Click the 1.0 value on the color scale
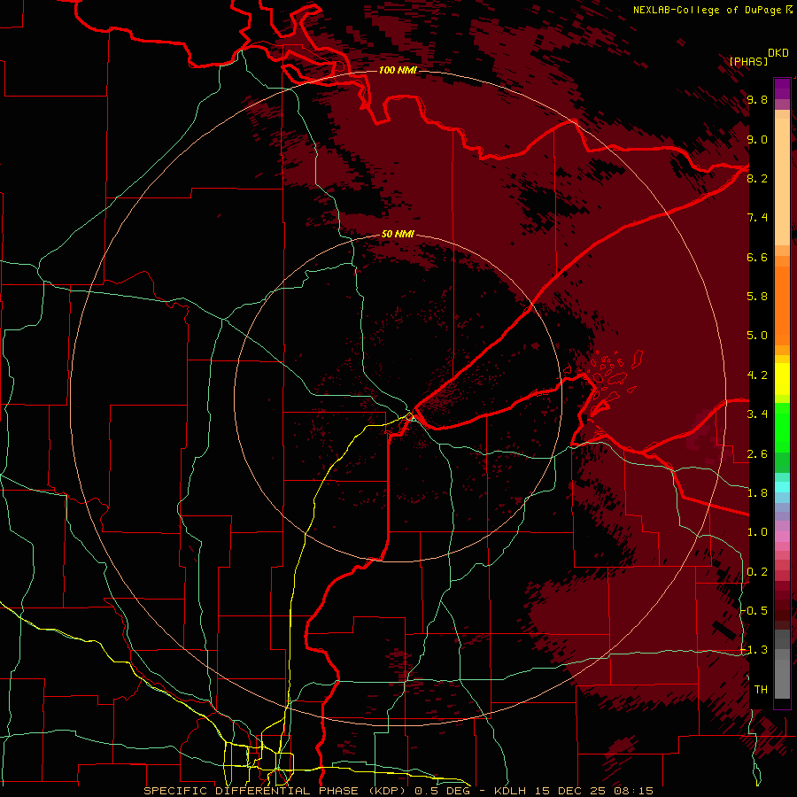Screen dimensions: 797x797 tap(757, 532)
